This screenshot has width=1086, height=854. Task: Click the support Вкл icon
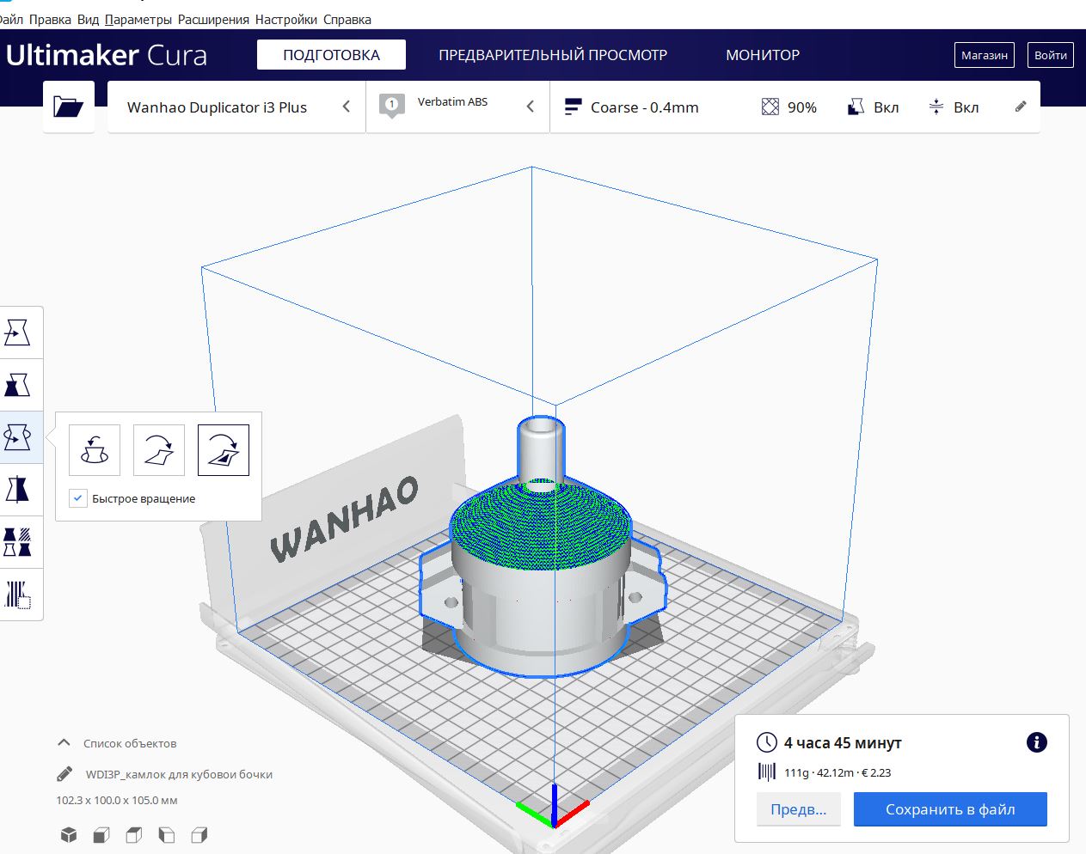(x=856, y=107)
